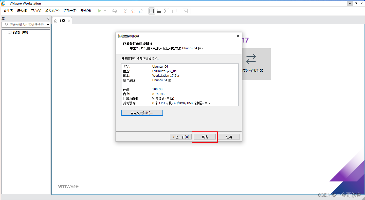
Task: Open the 选项卡(T) menu
Action: [x=70, y=11]
